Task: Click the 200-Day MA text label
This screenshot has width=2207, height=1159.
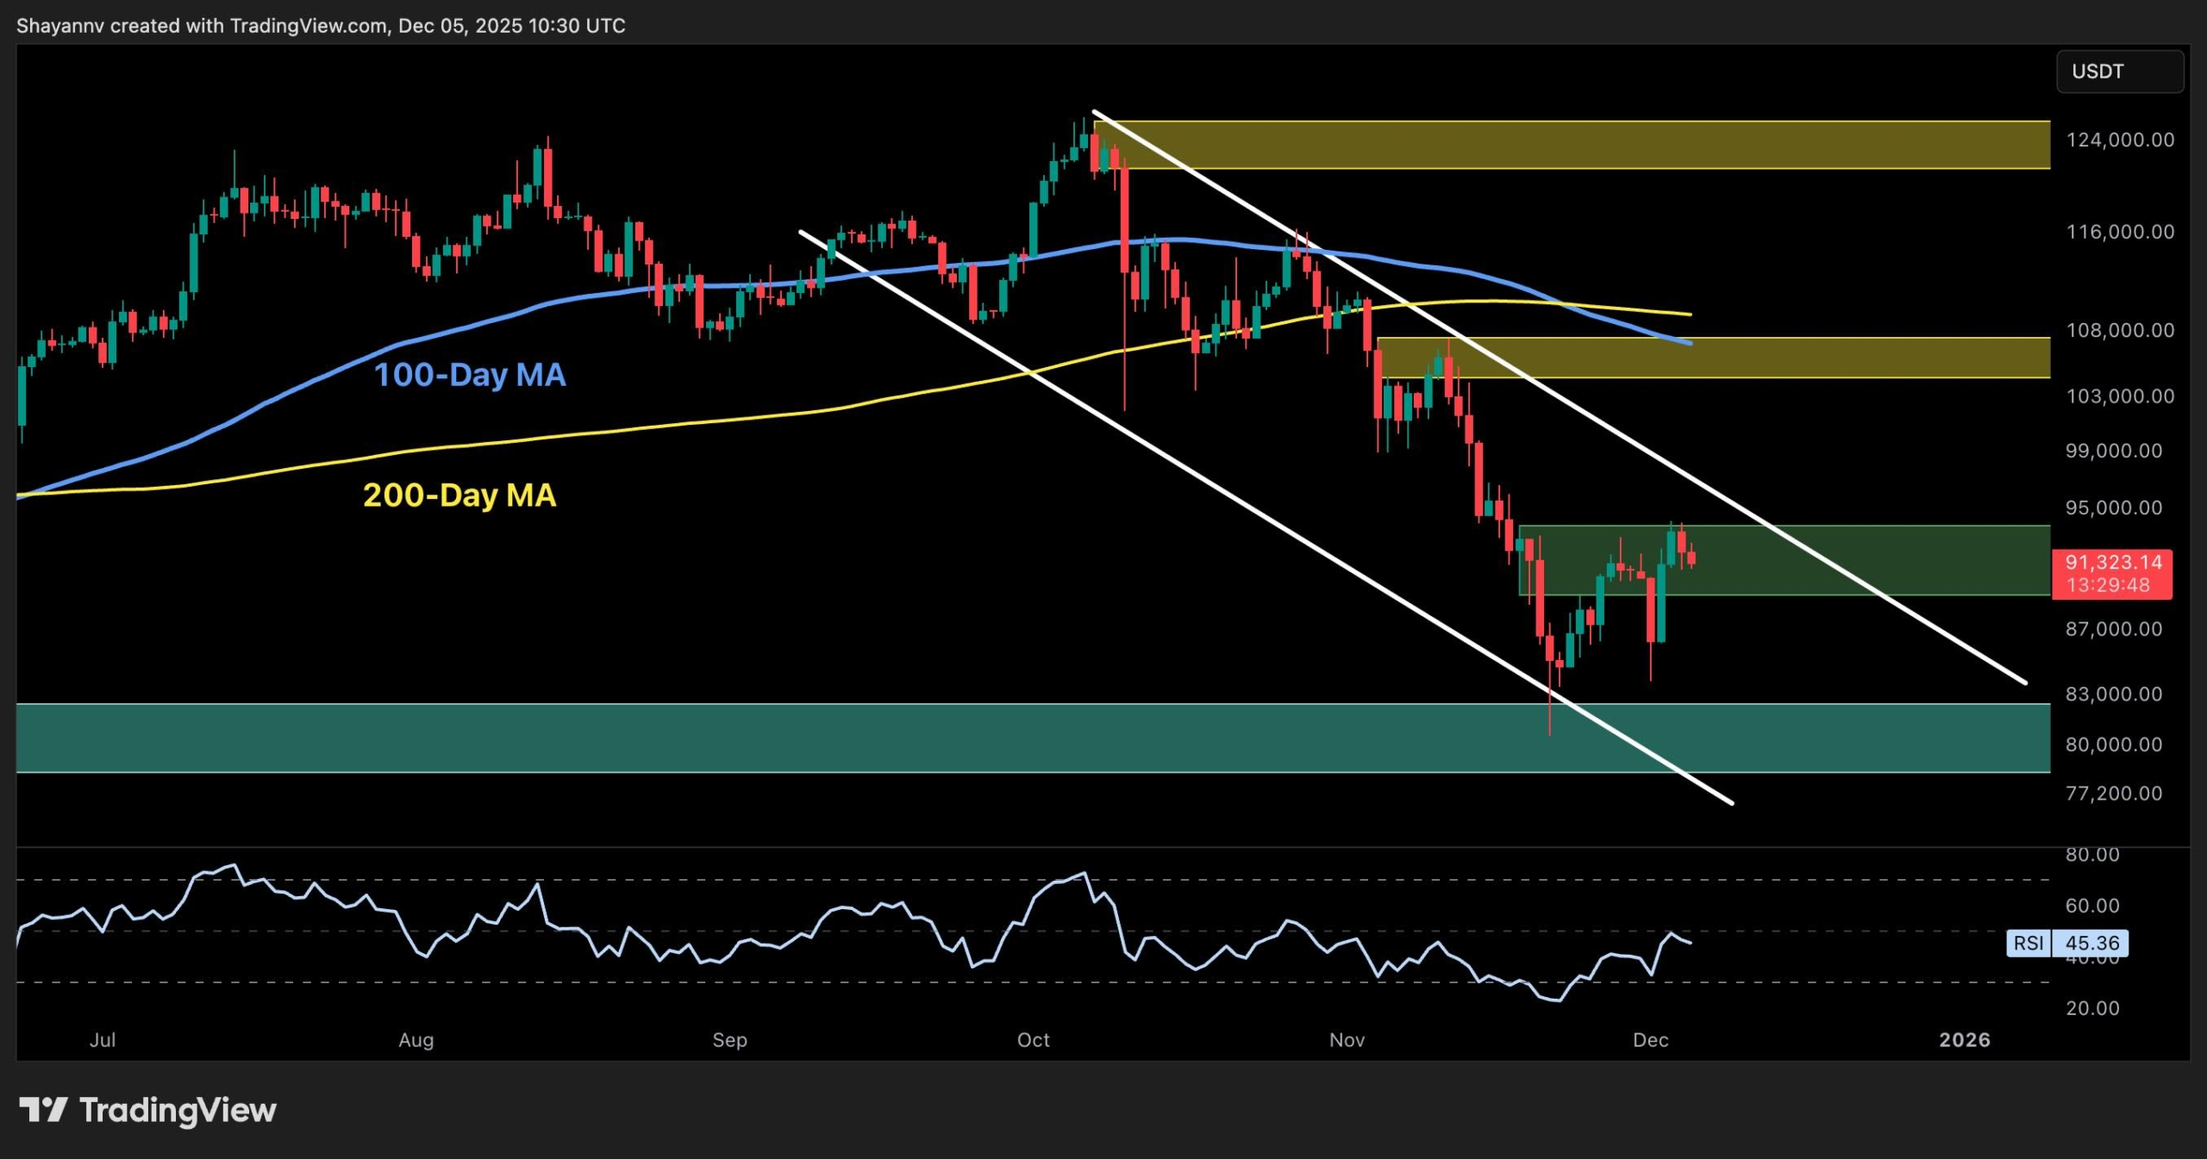Action: coord(460,495)
